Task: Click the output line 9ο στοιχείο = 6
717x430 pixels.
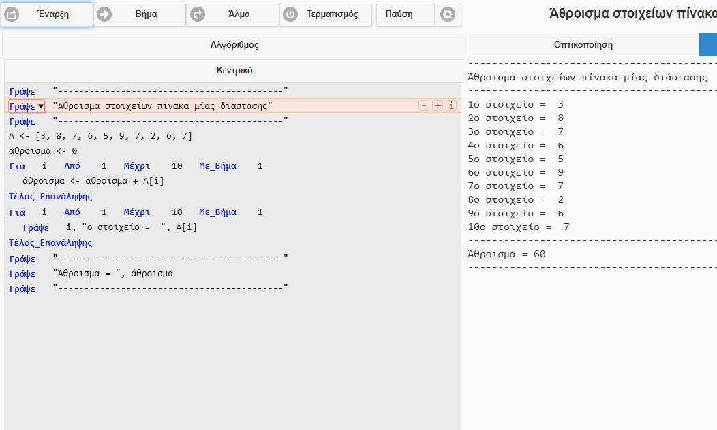Action: pos(516,214)
